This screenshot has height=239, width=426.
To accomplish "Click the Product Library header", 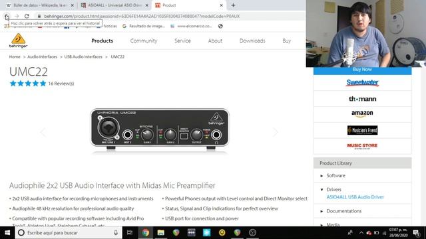I will coord(362,163).
